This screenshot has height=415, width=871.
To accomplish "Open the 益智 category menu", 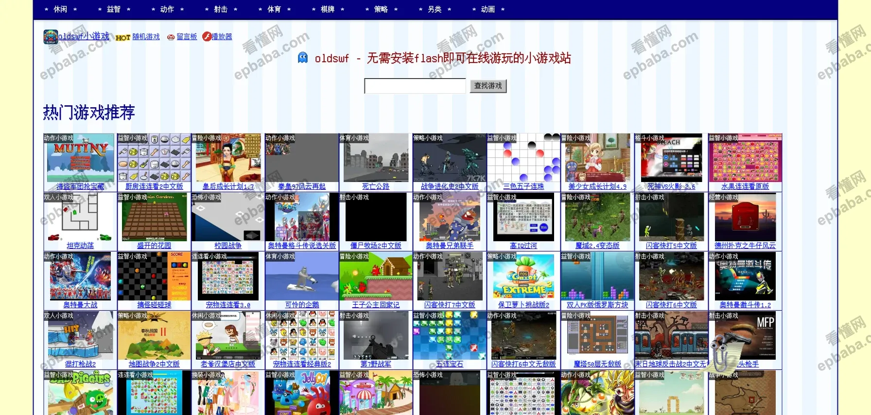I will (114, 9).
